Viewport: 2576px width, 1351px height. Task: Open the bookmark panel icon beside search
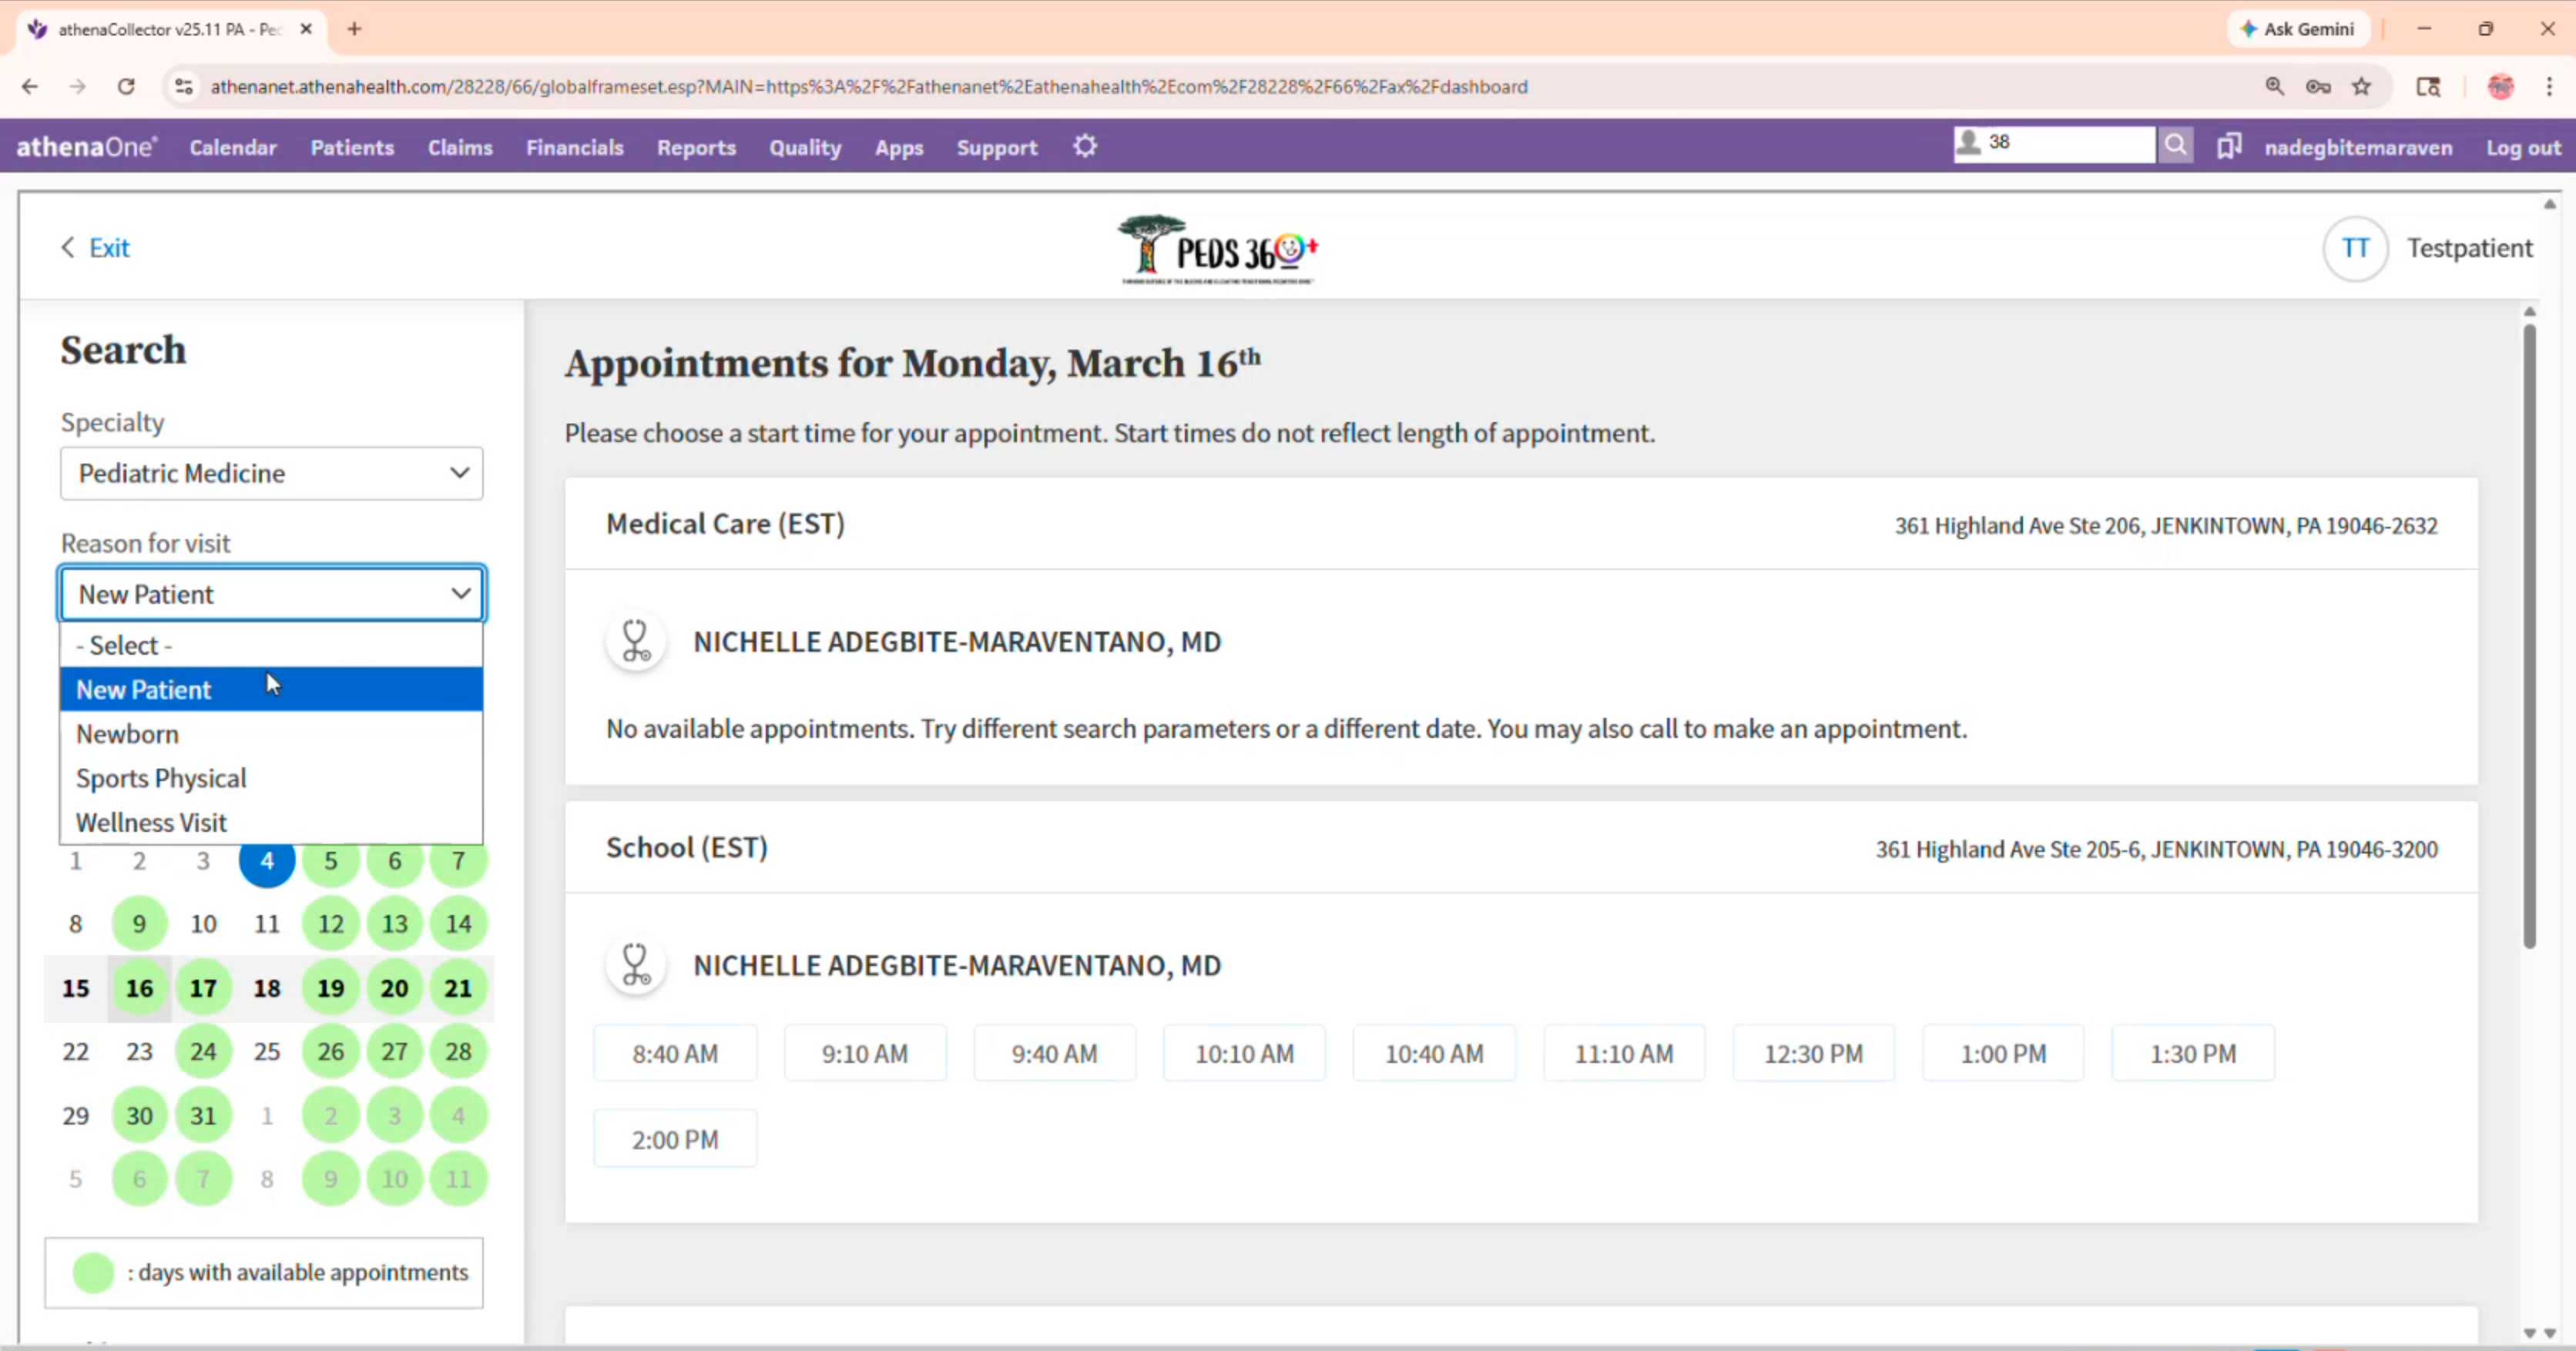pyautogui.click(x=2229, y=147)
